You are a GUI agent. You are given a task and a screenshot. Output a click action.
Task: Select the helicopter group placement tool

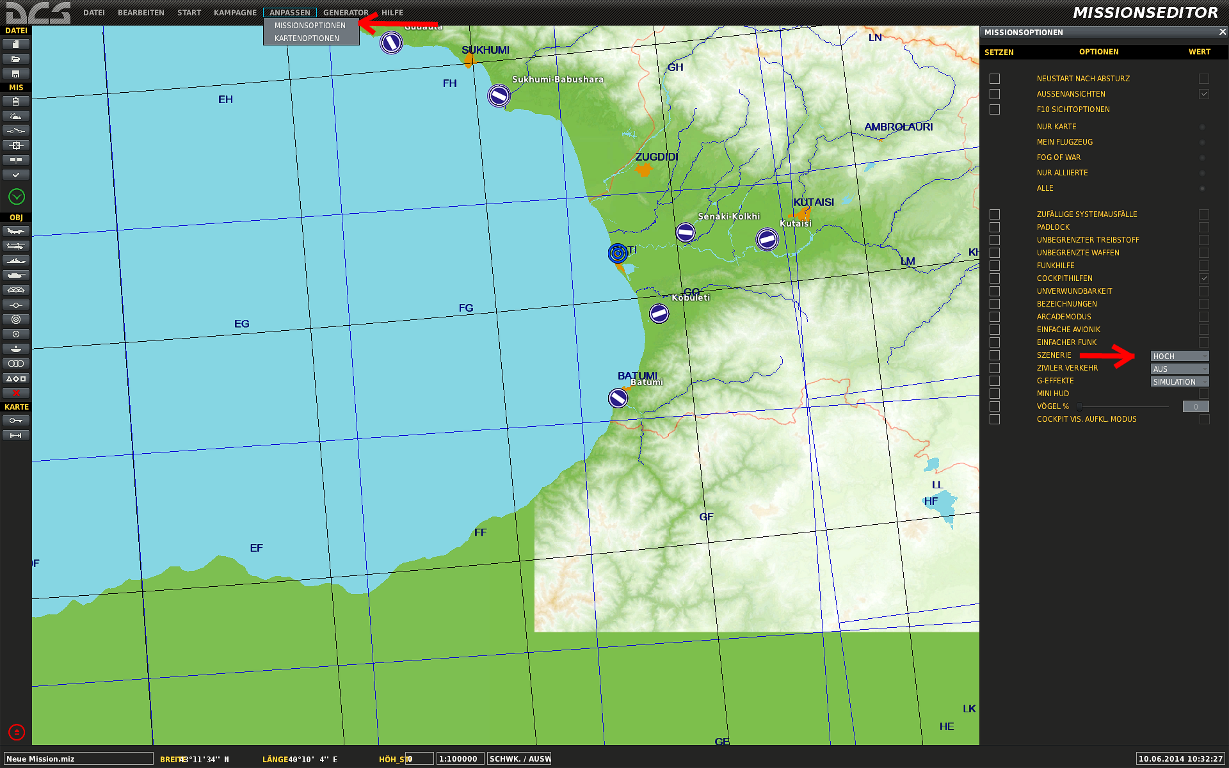click(16, 246)
